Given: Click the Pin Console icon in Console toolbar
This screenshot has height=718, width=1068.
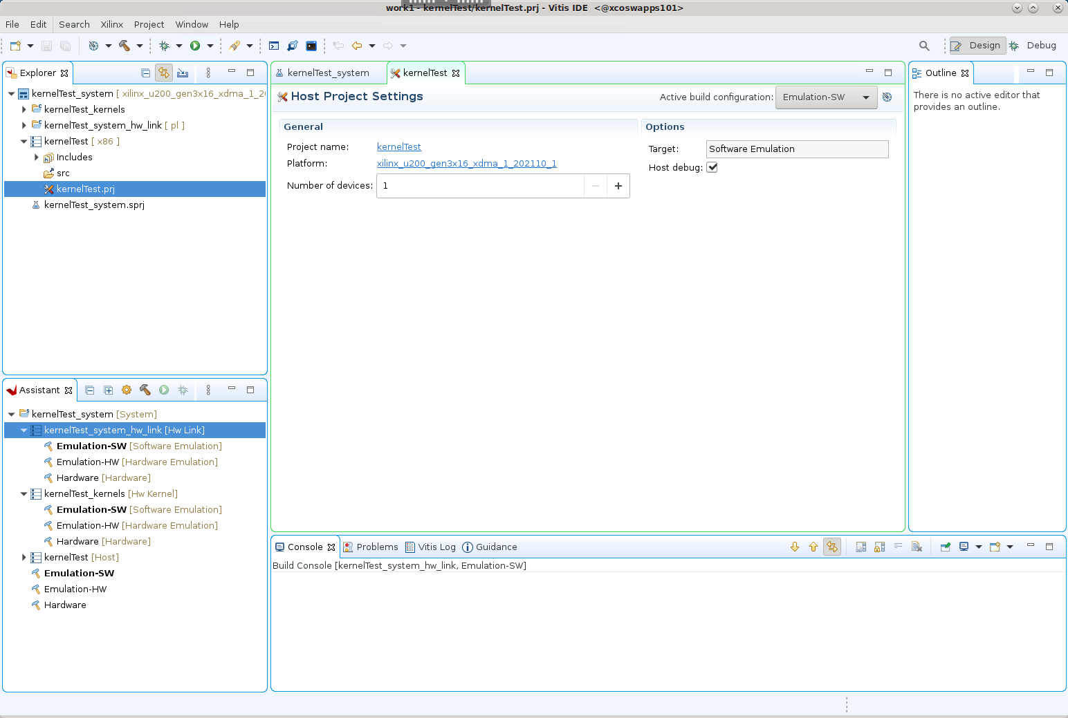Looking at the screenshot, I should [x=946, y=547].
